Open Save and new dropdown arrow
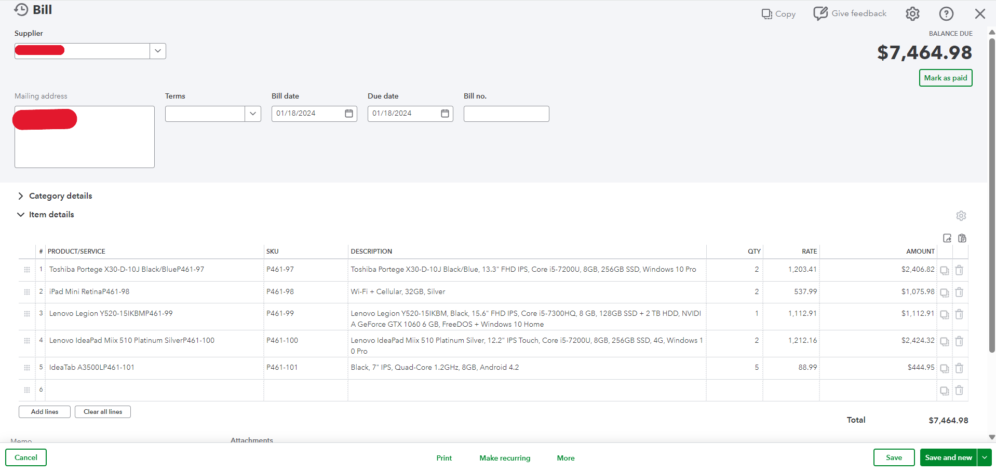 [x=984, y=457]
